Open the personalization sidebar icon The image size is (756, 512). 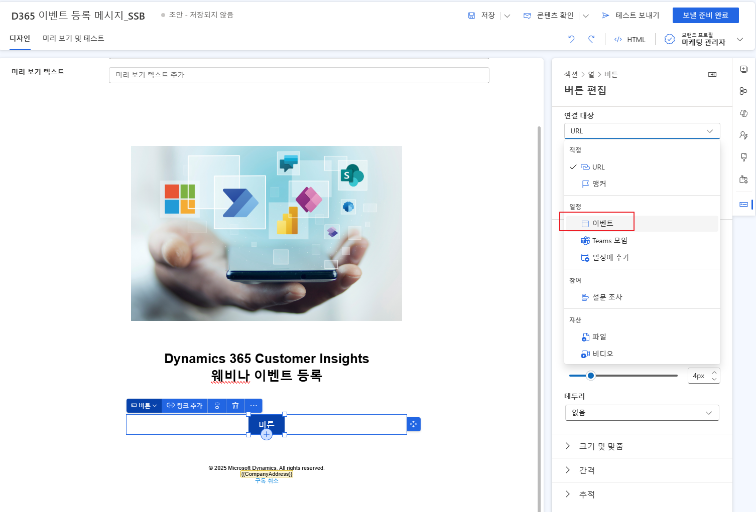[744, 135]
